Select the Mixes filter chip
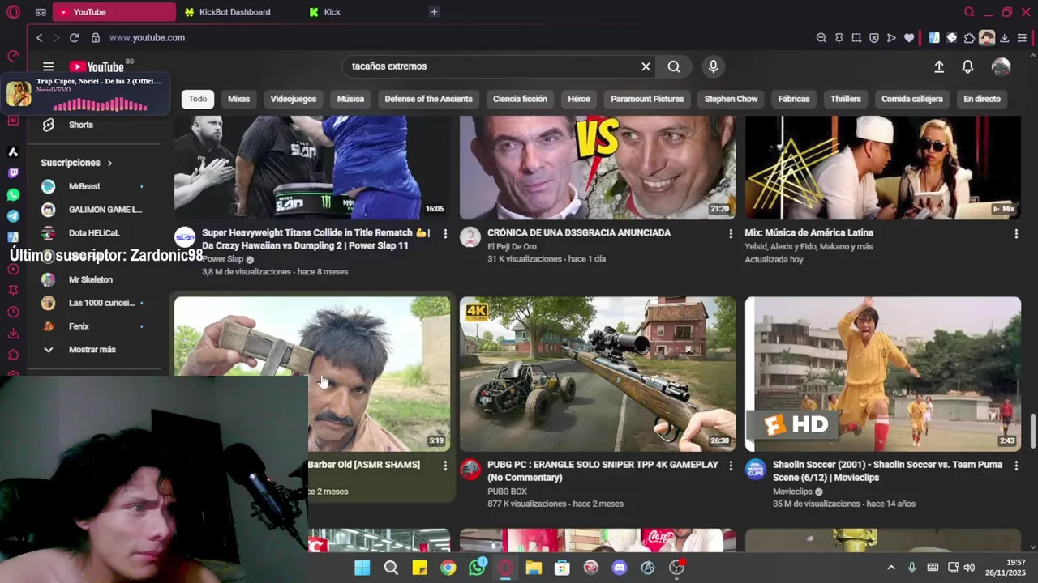This screenshot has width=1038, height=583. 238,99
